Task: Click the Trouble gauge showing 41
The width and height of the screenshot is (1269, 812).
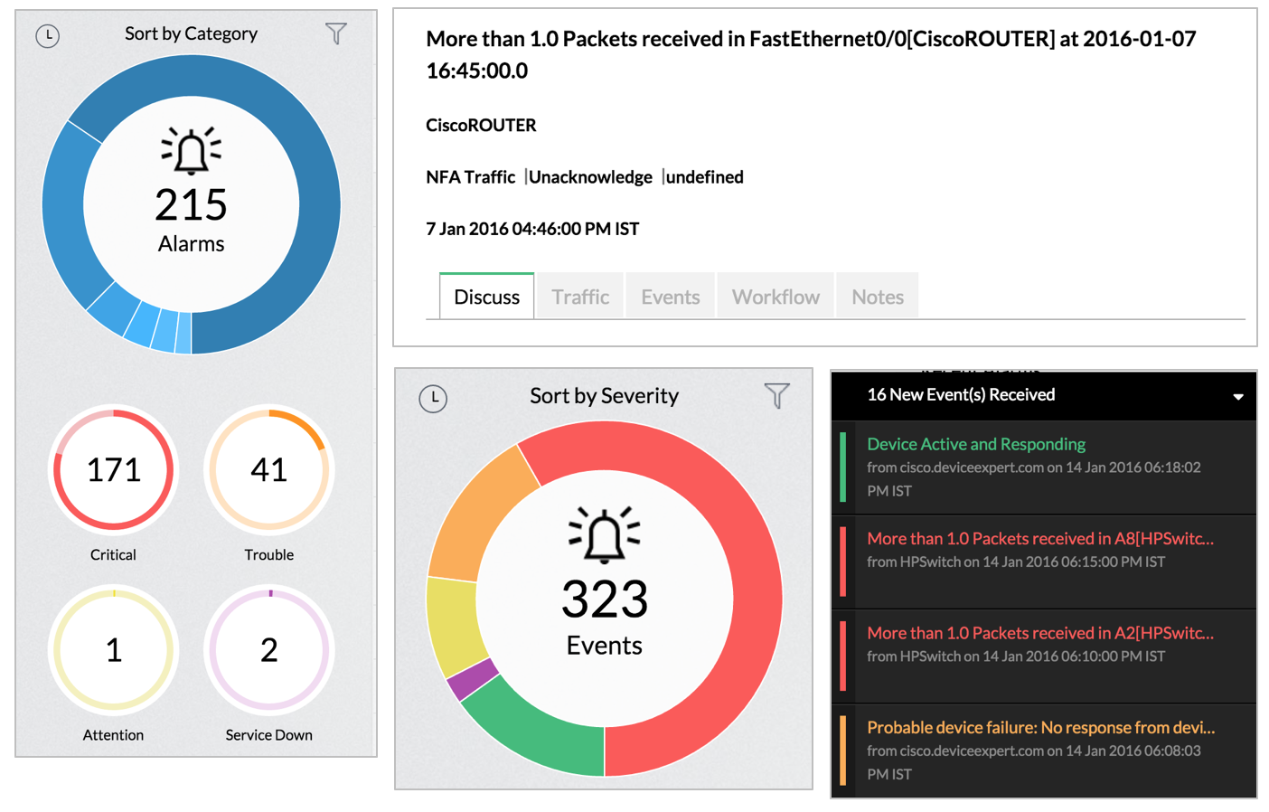Action: tap(268, 470)
